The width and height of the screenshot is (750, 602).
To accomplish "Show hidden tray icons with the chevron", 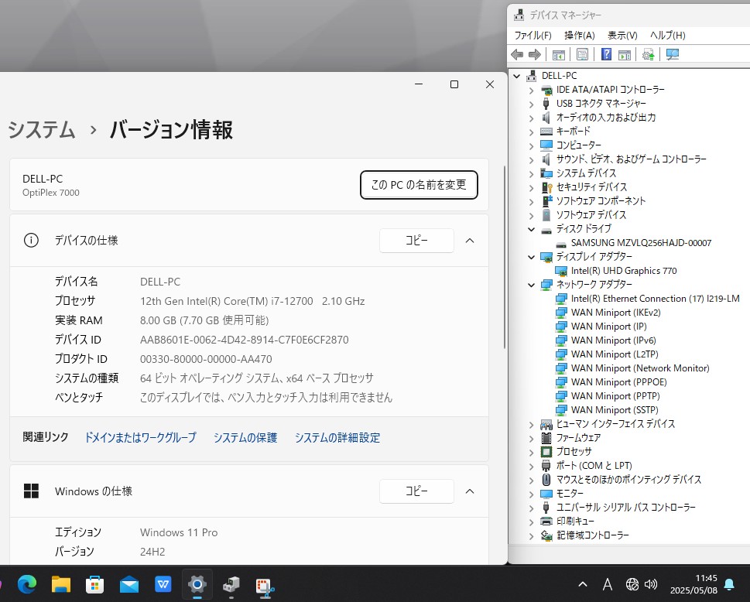I will click(x=583, y=584).
